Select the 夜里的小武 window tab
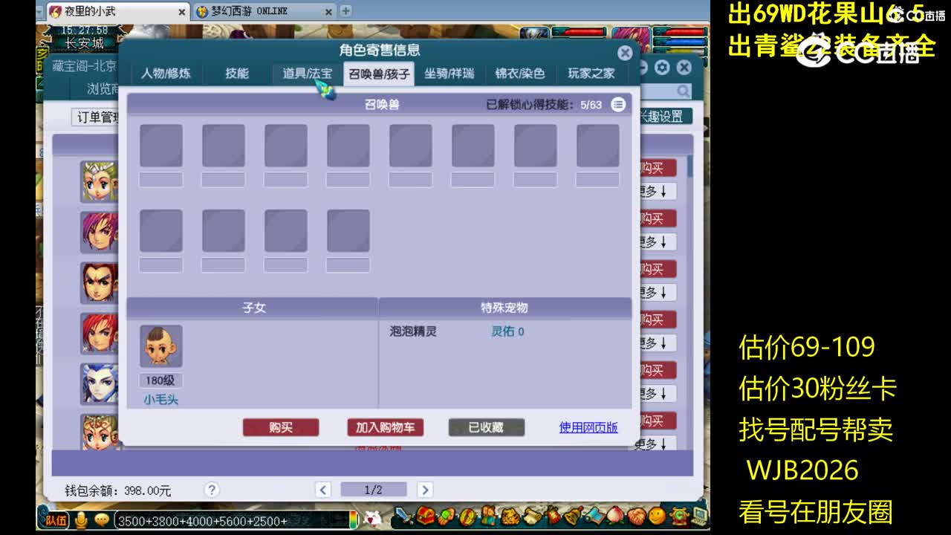The image size is (951, 535). pos(117,11)
